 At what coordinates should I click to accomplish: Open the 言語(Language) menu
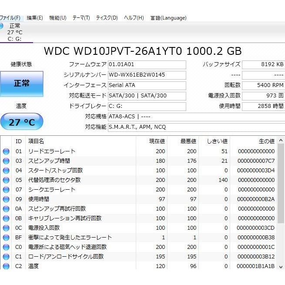pyautogui.click(x=168, y=18)
